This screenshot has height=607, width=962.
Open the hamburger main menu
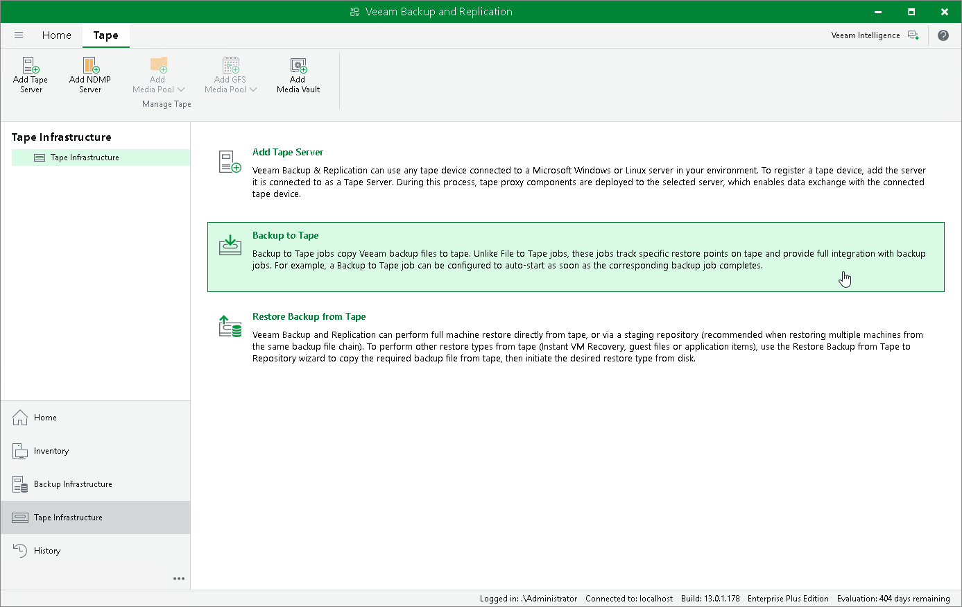click(x=19, y=35)
